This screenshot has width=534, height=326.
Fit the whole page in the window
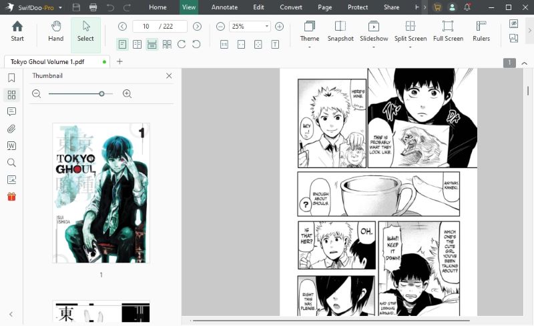pos(258,45)
